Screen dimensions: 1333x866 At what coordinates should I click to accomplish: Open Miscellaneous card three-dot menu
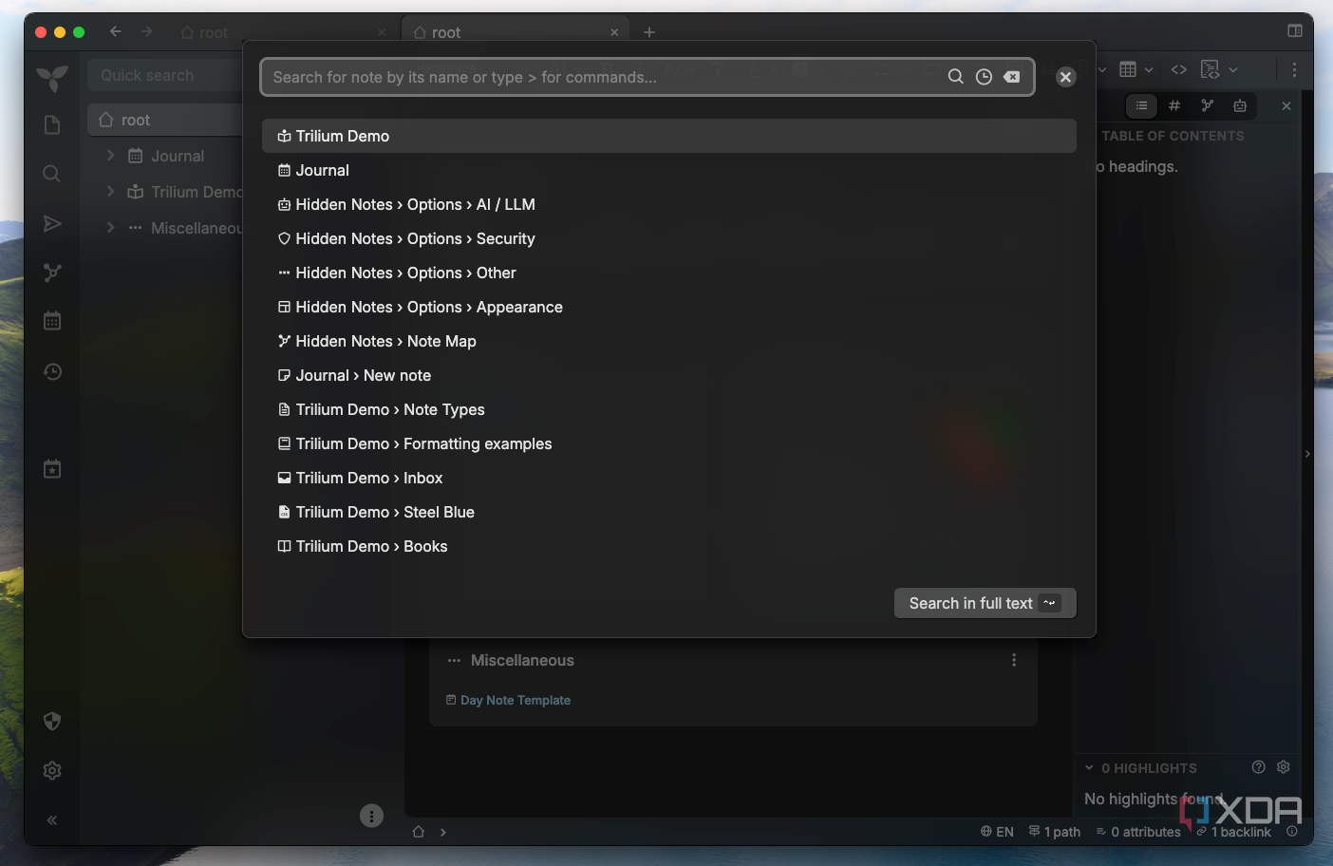point(1014,660)
